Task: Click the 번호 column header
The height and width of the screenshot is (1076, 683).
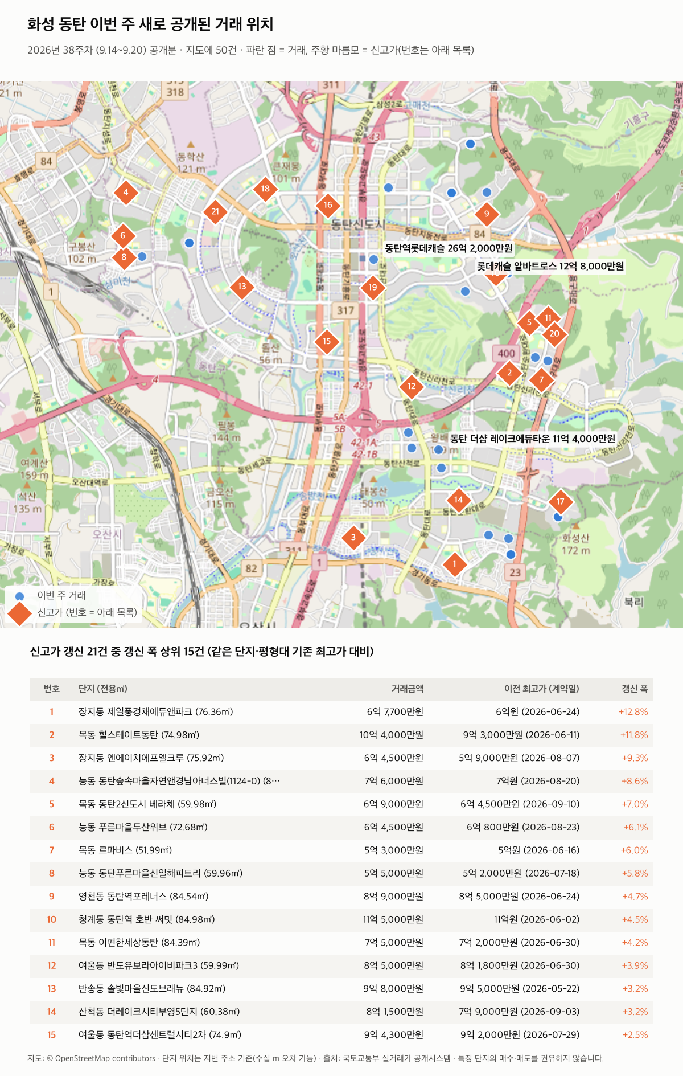Action: [52, 689]
